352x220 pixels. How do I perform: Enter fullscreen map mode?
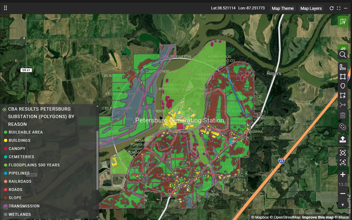pos(338,8)
